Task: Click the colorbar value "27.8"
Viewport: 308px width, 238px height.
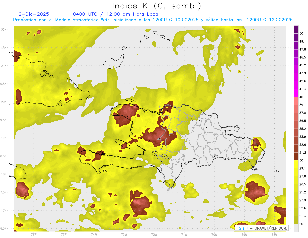Action: tap(303, 176)
